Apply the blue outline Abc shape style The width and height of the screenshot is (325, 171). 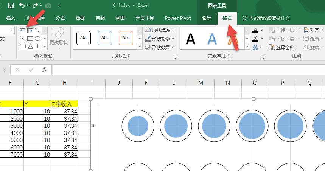point(105,38)
